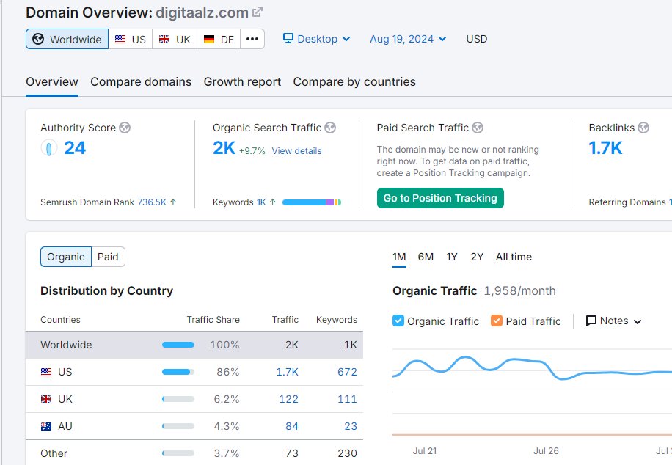Open the Desktop device dropdown
672x465 pixels.
317,39
